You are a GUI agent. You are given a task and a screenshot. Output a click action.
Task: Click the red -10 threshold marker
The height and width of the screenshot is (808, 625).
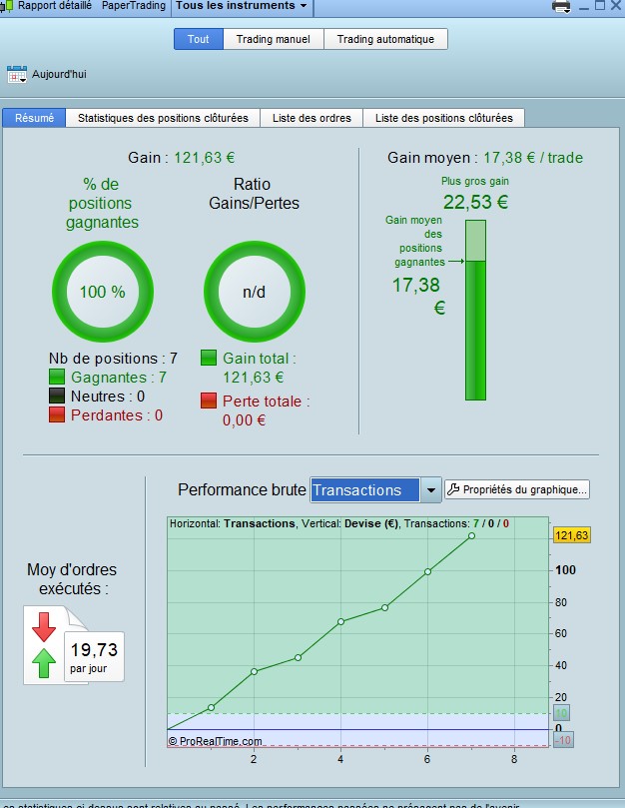[563, 740]
